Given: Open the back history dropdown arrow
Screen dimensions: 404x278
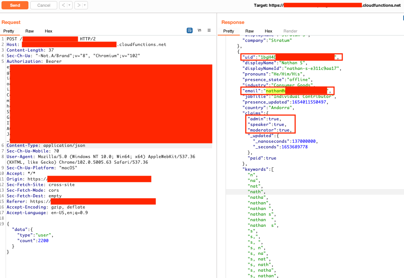Looking at the screenshot, I should pos(69,5).
